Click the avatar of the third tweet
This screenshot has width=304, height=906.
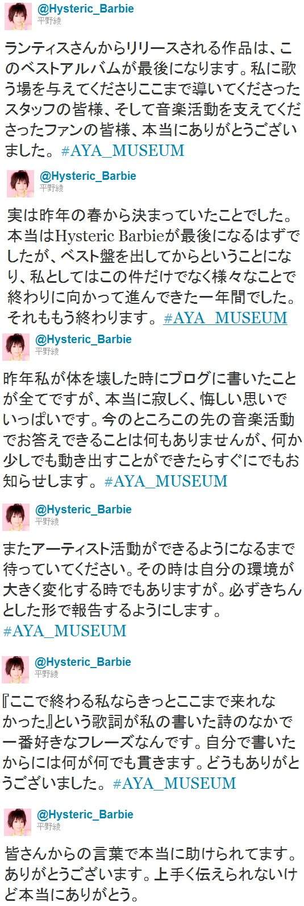16,347
